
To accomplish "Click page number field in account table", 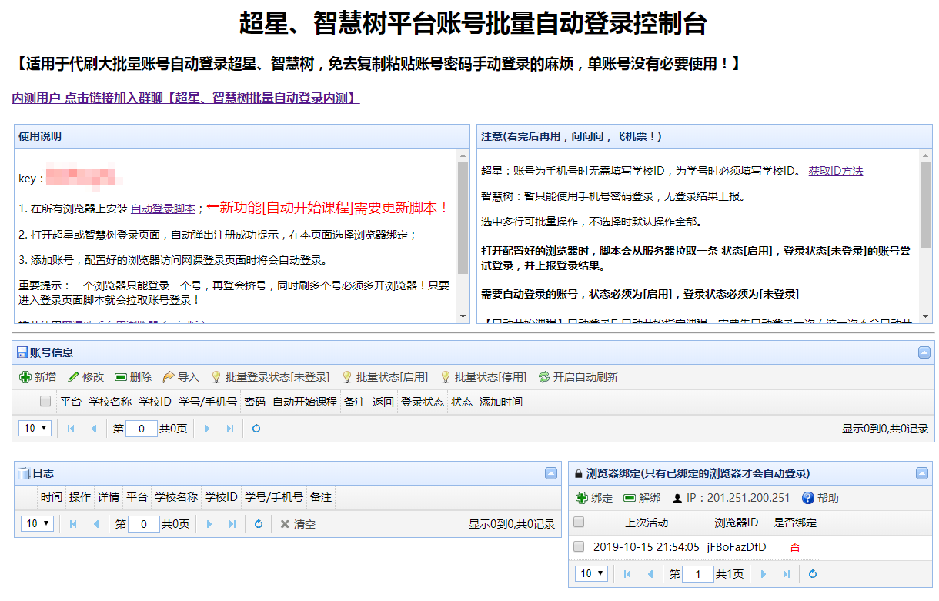I will 142,429.
